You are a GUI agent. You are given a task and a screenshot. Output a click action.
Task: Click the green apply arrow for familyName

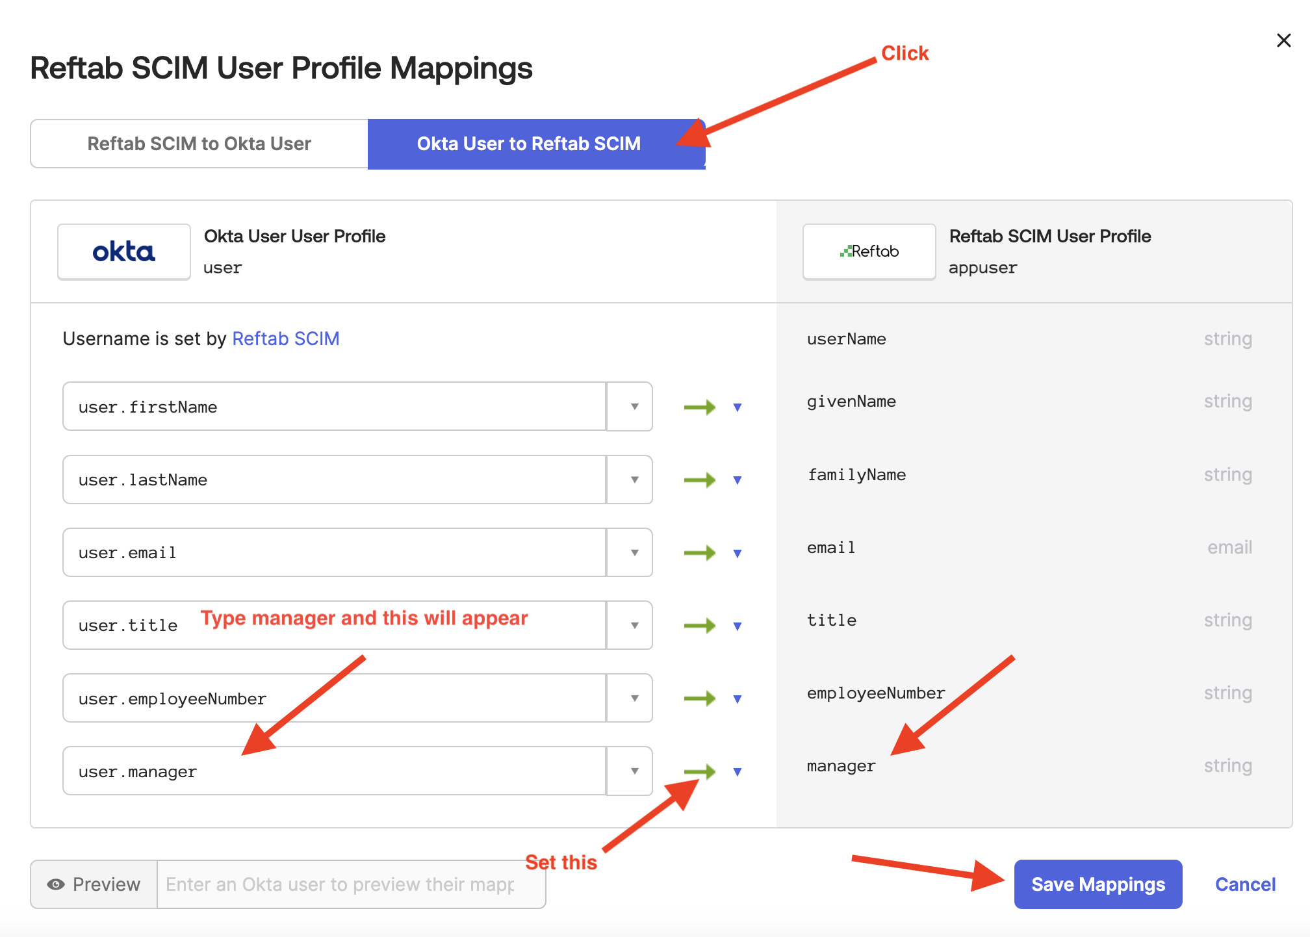pos(700,480)
